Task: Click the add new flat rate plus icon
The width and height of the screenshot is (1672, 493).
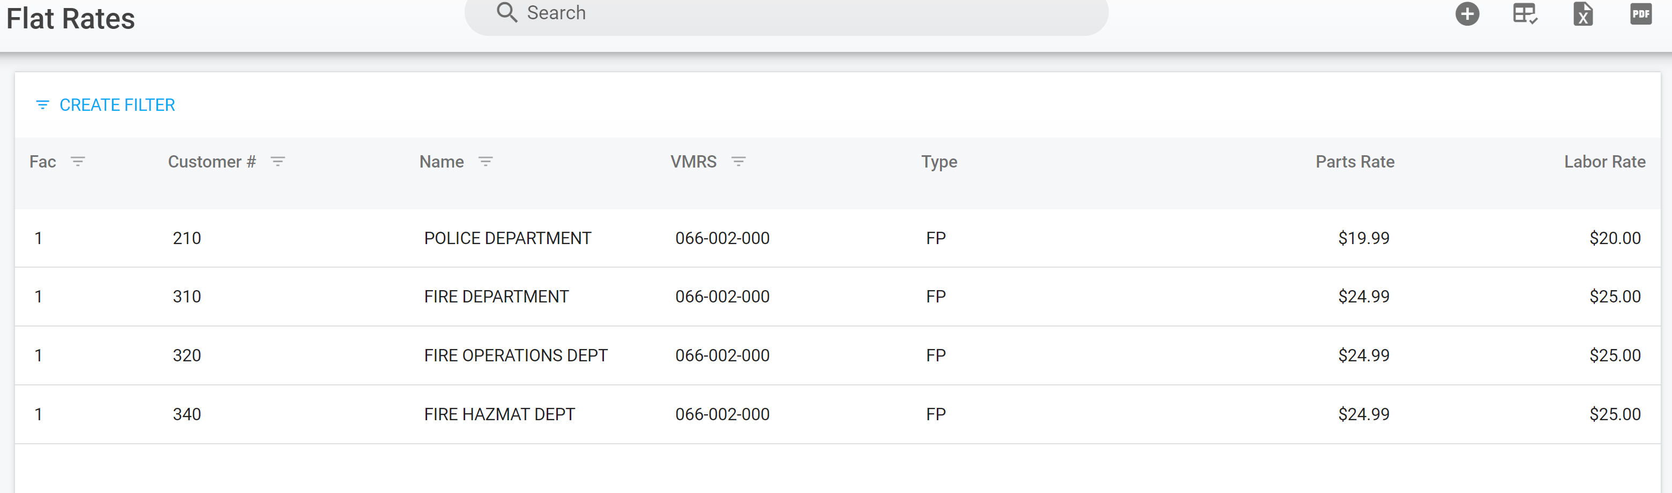Action: click(x=1467, y=13)
